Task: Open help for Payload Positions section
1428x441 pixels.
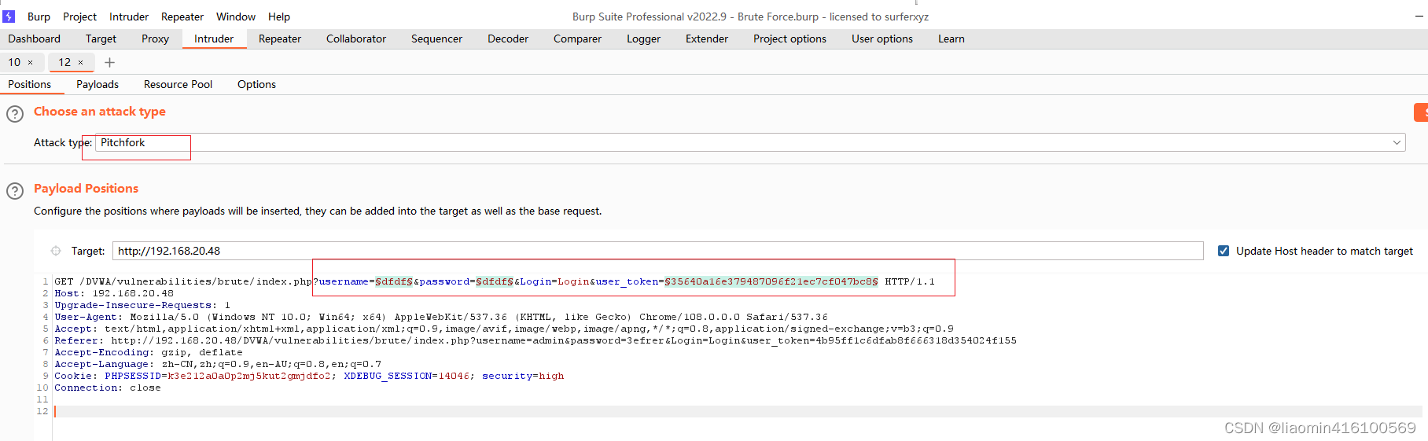Action: coord(15,191)
